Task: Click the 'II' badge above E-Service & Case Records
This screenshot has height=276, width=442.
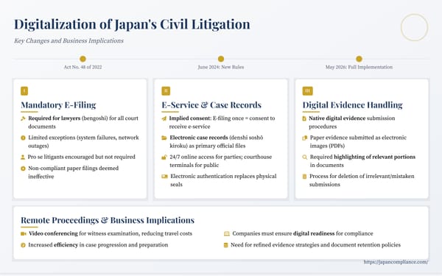Action: (166, 91)
